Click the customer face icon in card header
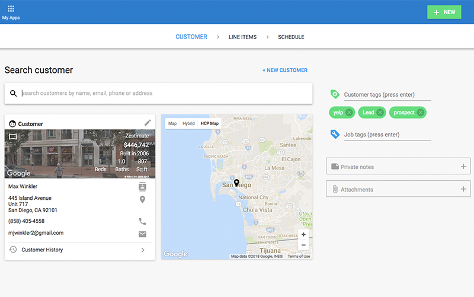The height and width of the screenshot is (297, 474). [x=12, y=124]
